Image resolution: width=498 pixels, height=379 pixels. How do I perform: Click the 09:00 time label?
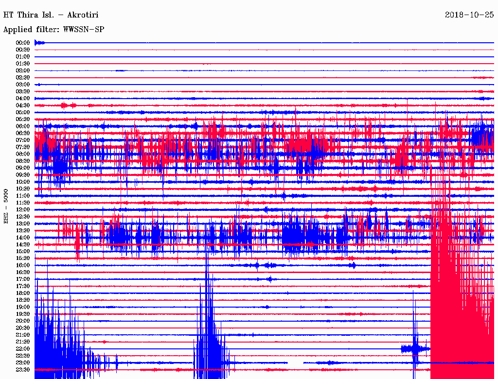pyautogui.click(x=23, y=168)
